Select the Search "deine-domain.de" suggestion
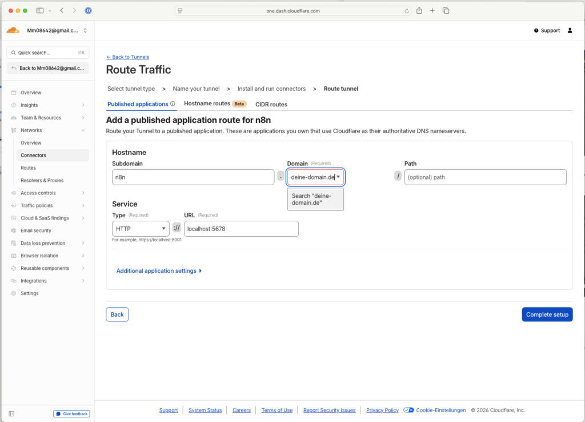This screenshot has height=422, width=585. tap(315, 199)
